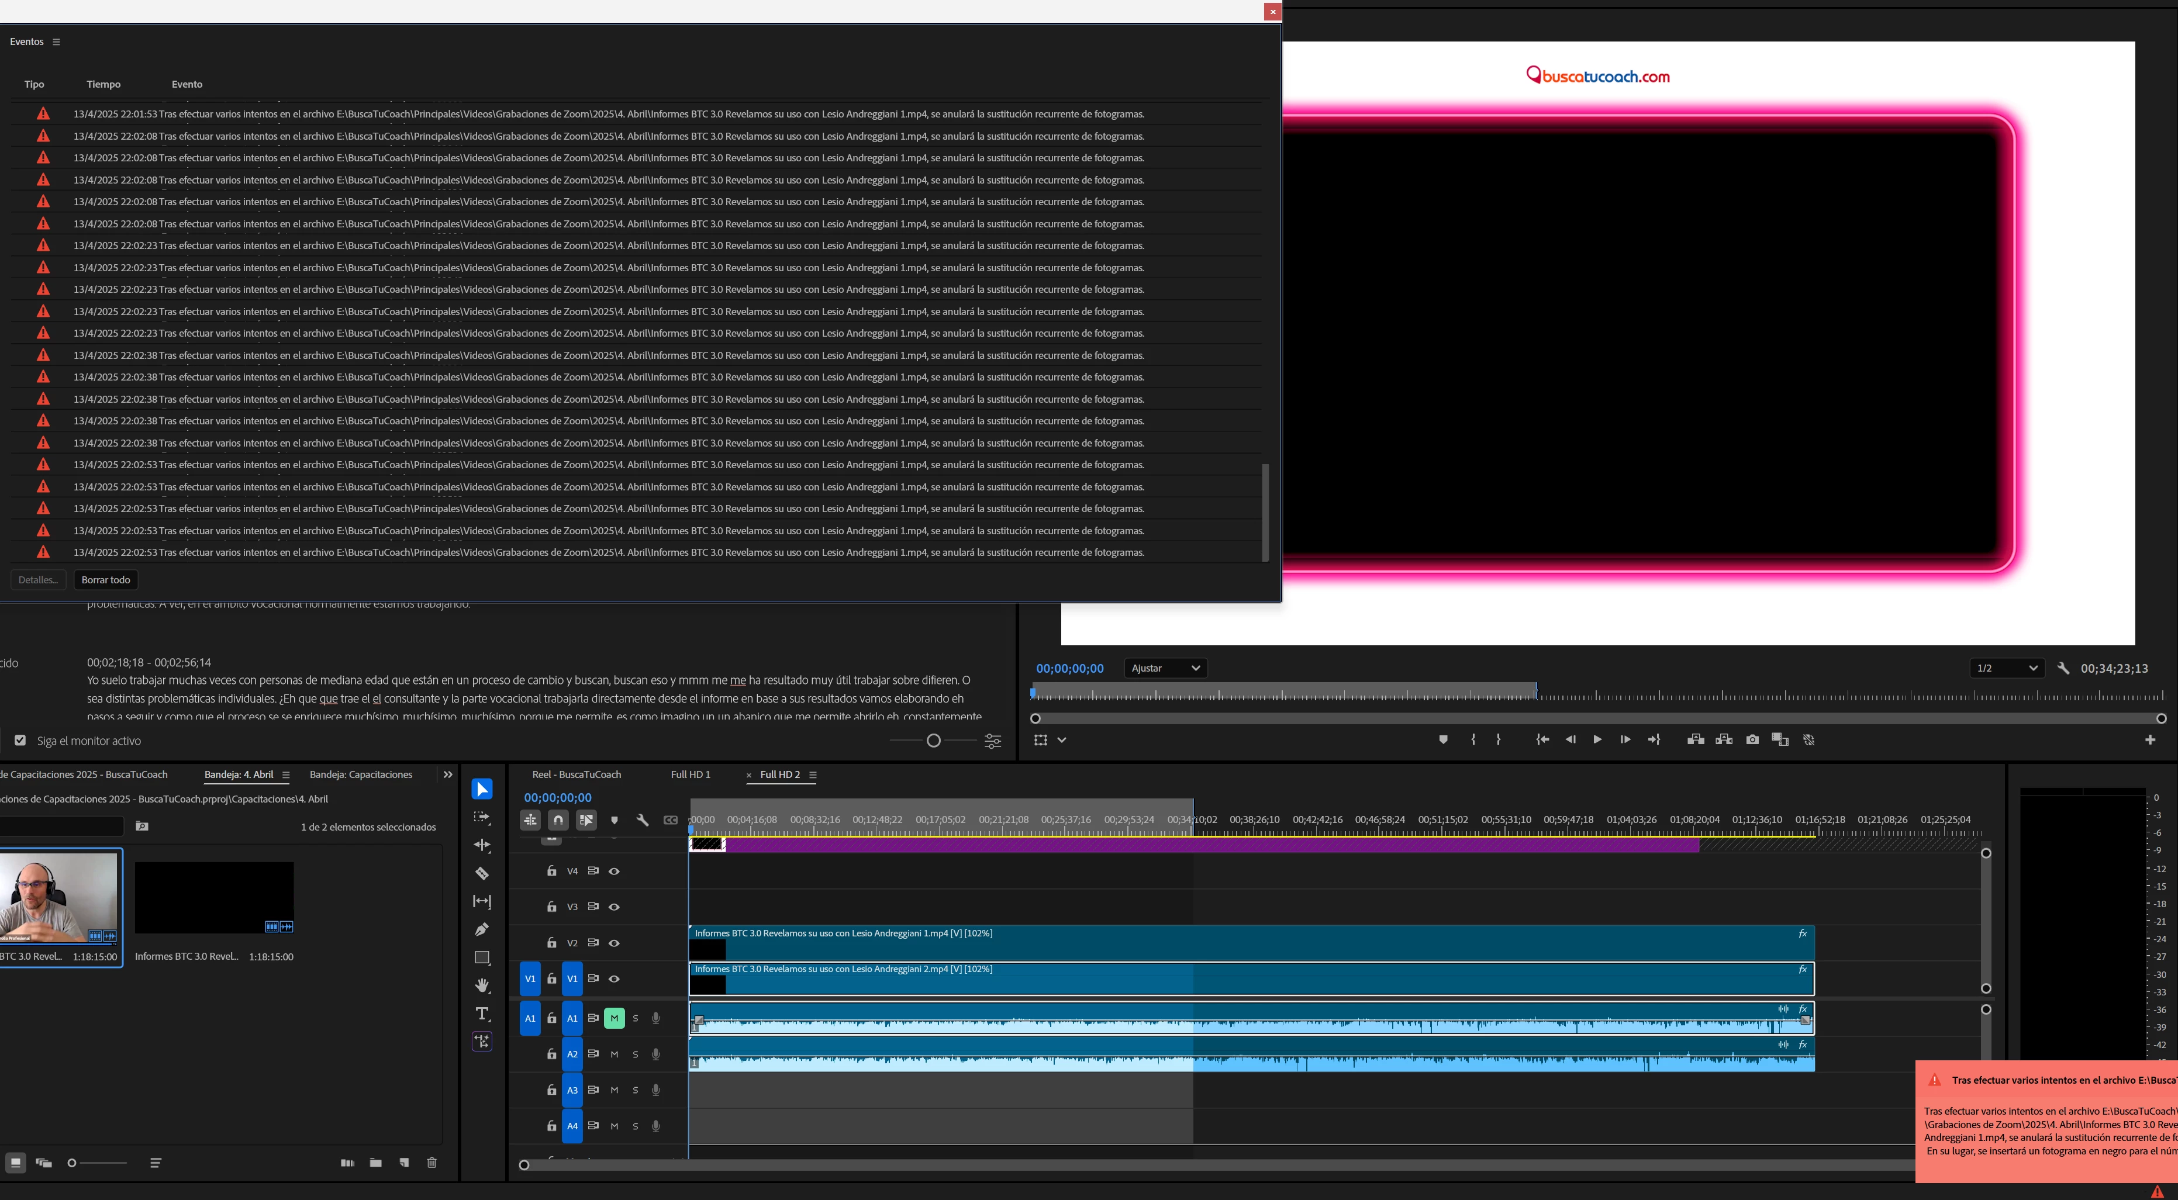Select the Hand tool
The height and width of the screenshot is (1200, 2178).
482,985
